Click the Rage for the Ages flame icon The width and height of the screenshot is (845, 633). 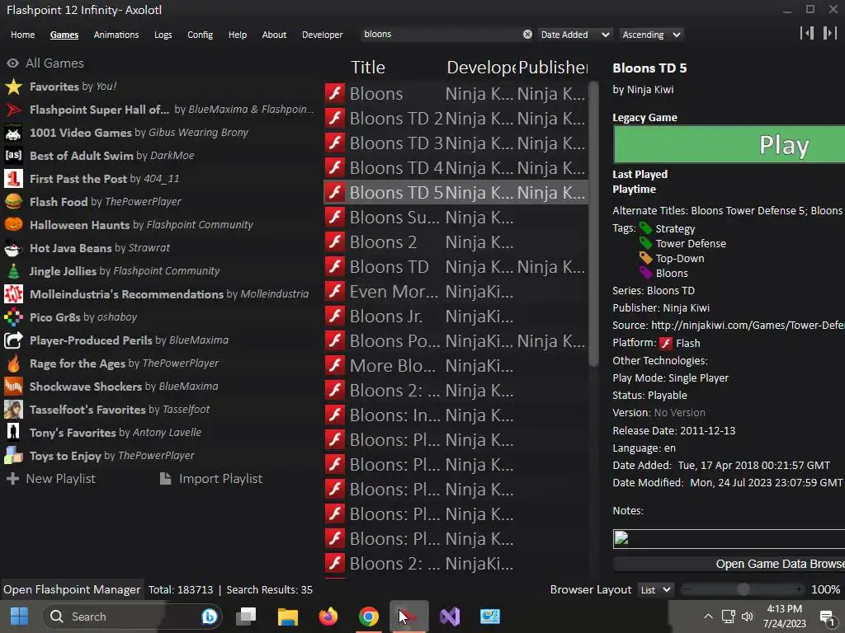coord(13,363)
